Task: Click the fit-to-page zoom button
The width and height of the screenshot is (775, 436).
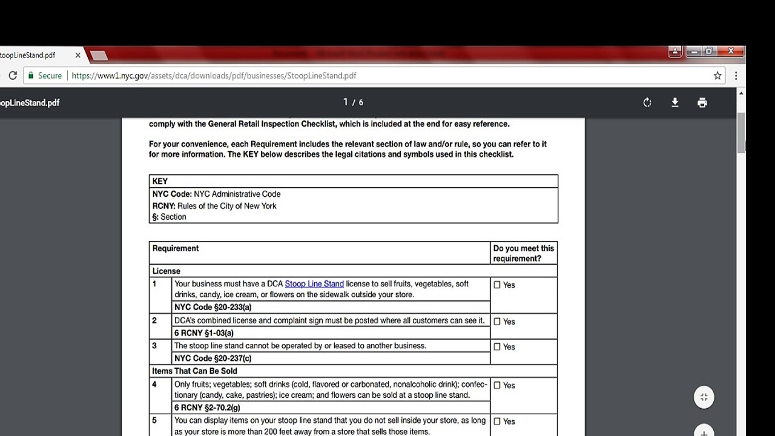Action: coord(704,397)
